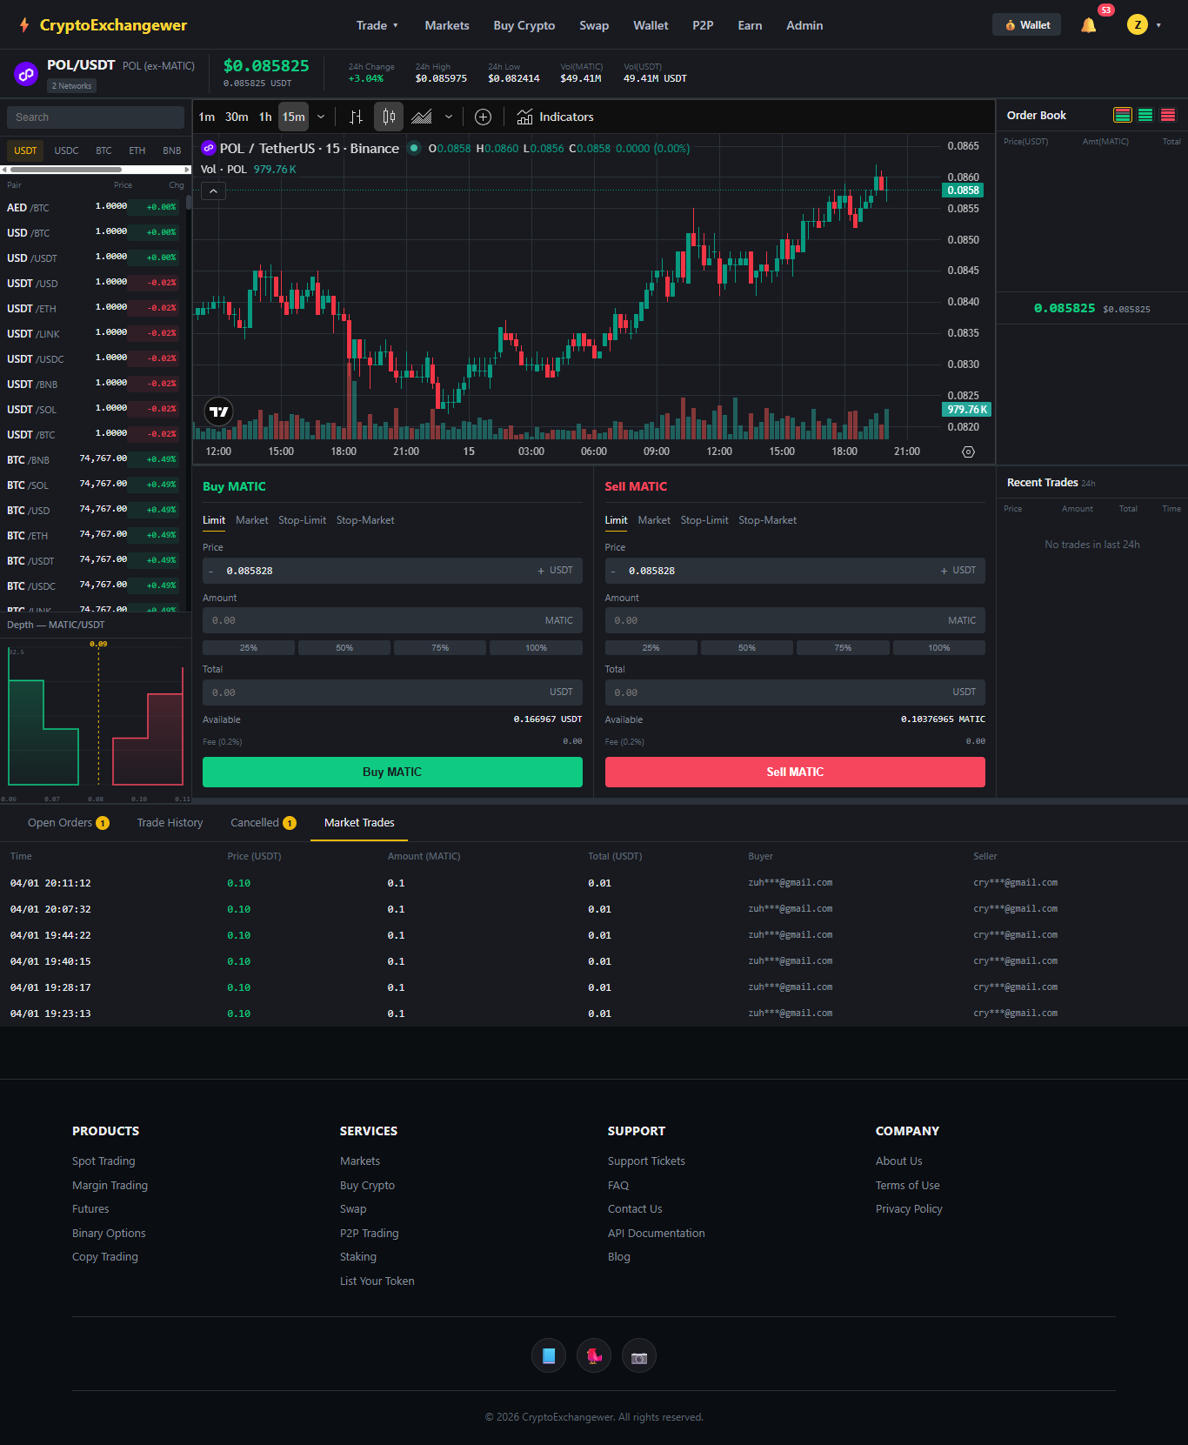
Task: Open chart settings gear icon
Action: tap(968, 452)
